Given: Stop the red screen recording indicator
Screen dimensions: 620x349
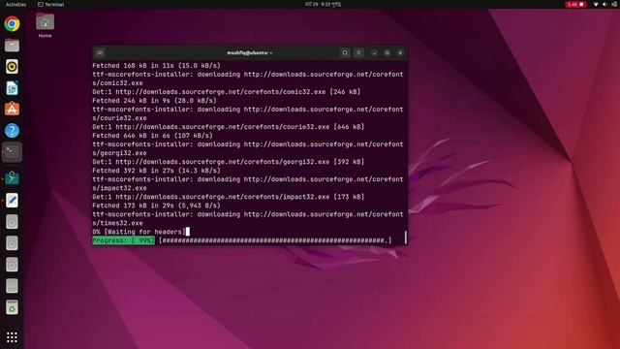Looking at the screenshot, I should (575, 4).
